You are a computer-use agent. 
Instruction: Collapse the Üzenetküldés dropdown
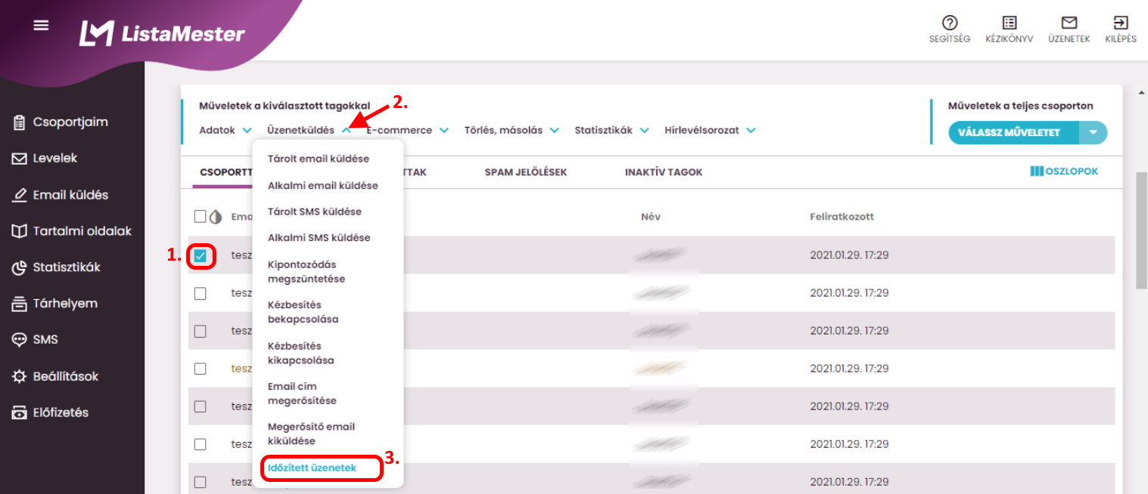click(309, 130)
